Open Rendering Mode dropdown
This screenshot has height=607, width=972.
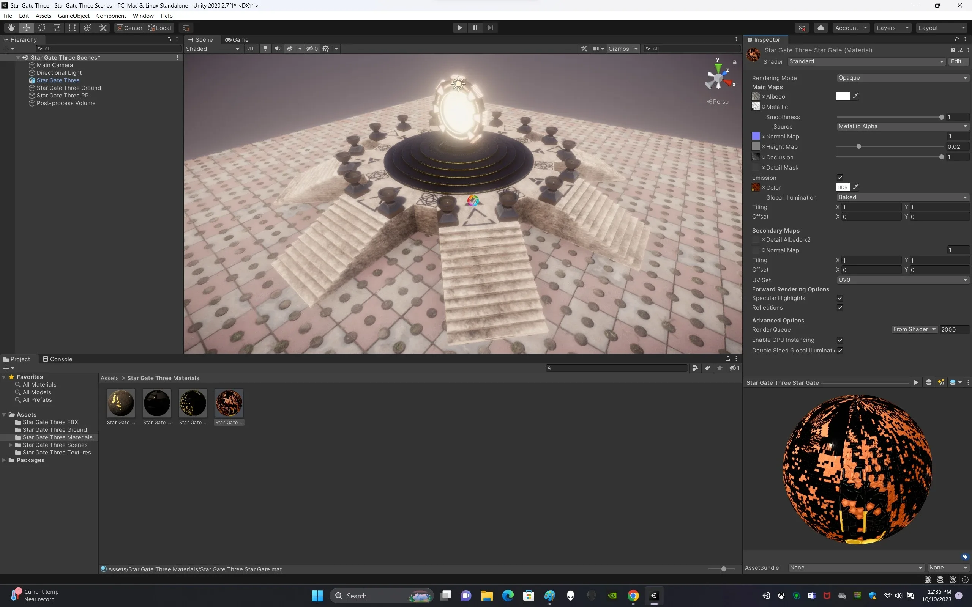903,78
